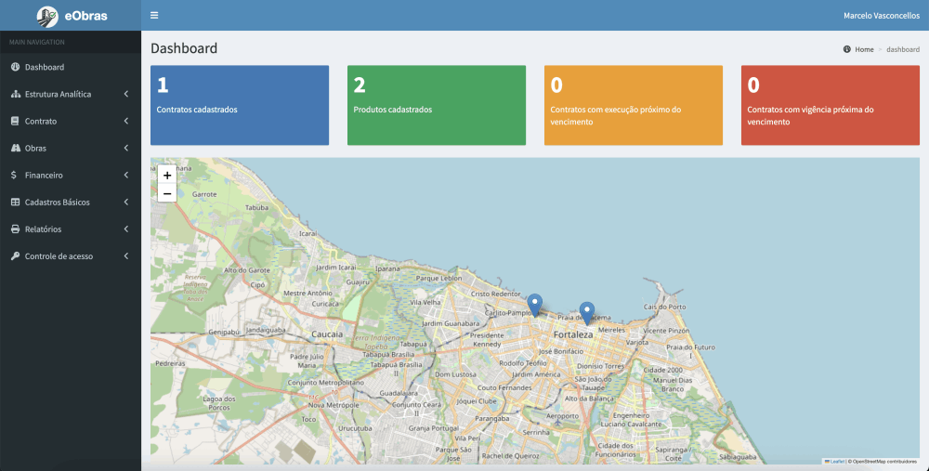This screenshot has height=471, width=929.
Task: Zoom in on the map
Action: pyautogui.click(x=167, y=175)
